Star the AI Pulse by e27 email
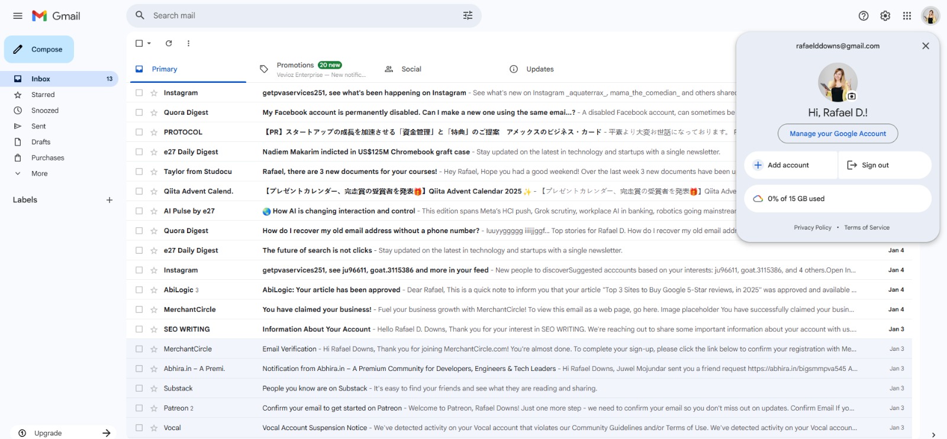This screenshot has width=947, height=439. point(154,211)
